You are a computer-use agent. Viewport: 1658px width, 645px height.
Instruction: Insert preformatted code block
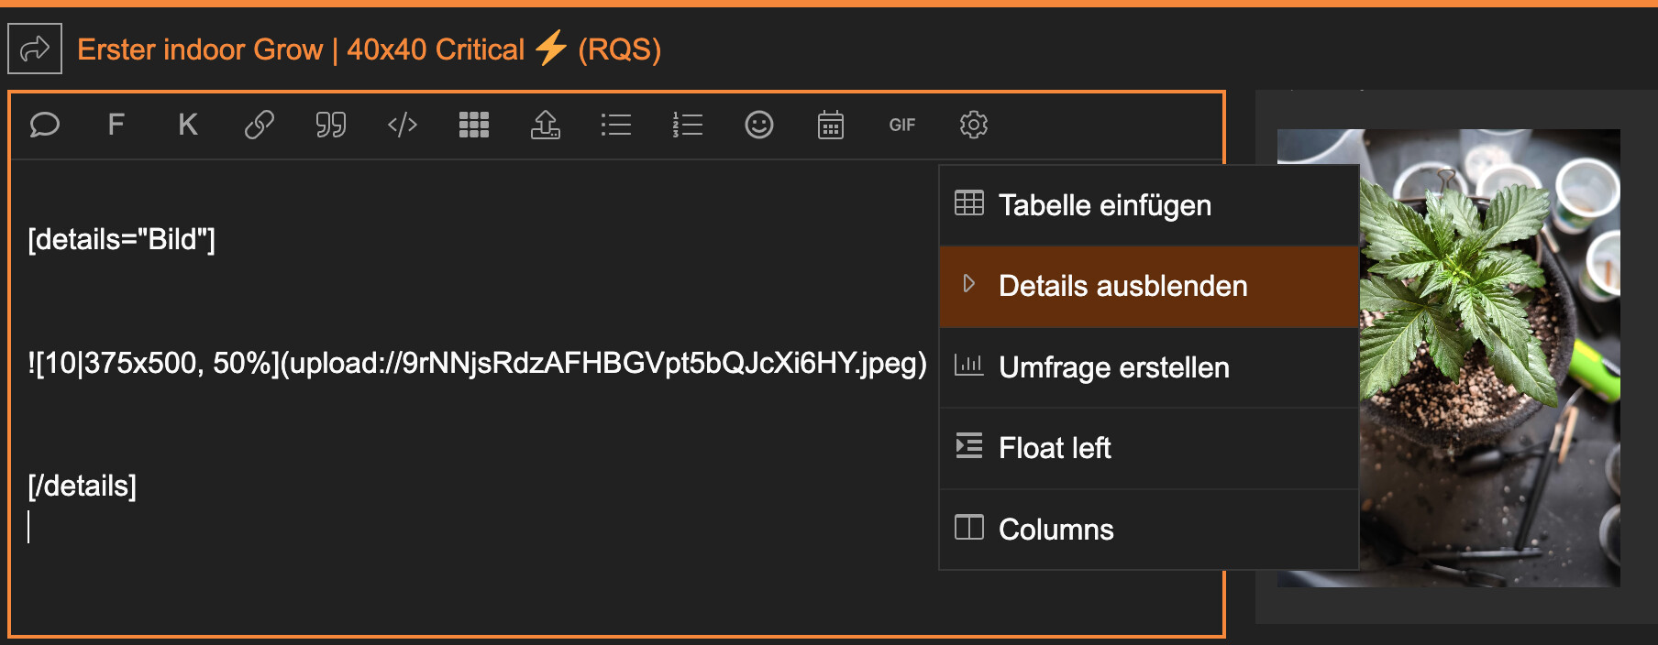[x=403, y=125]
